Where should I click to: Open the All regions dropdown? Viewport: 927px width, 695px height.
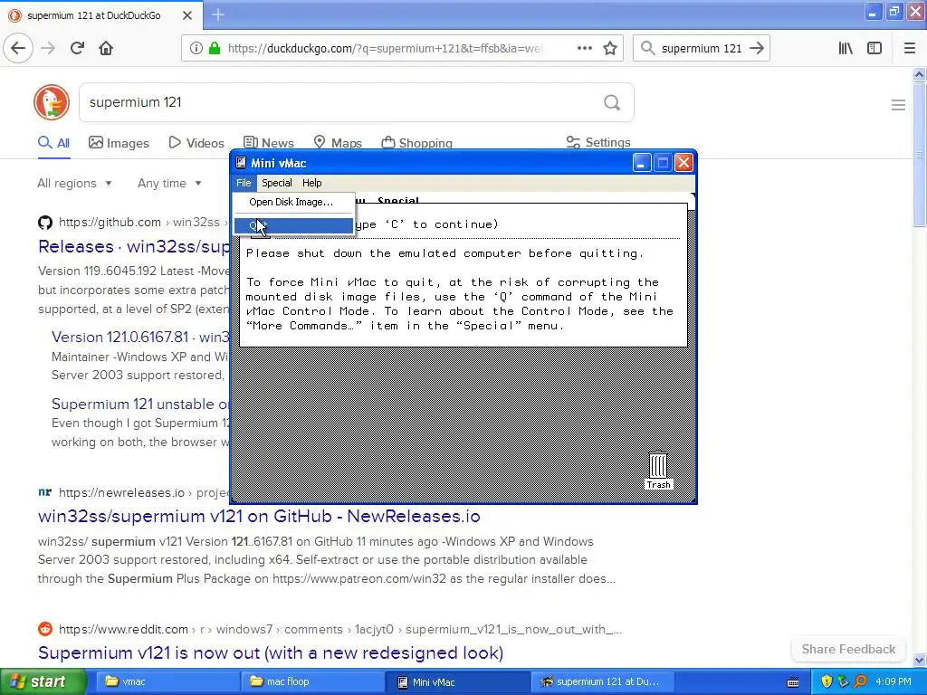click(x=74, y=183)
